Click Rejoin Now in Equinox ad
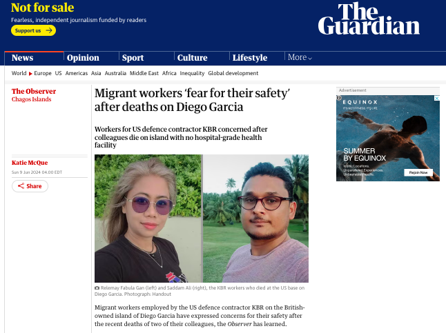This screenshot has width=446, height=333. pos(418,172)
